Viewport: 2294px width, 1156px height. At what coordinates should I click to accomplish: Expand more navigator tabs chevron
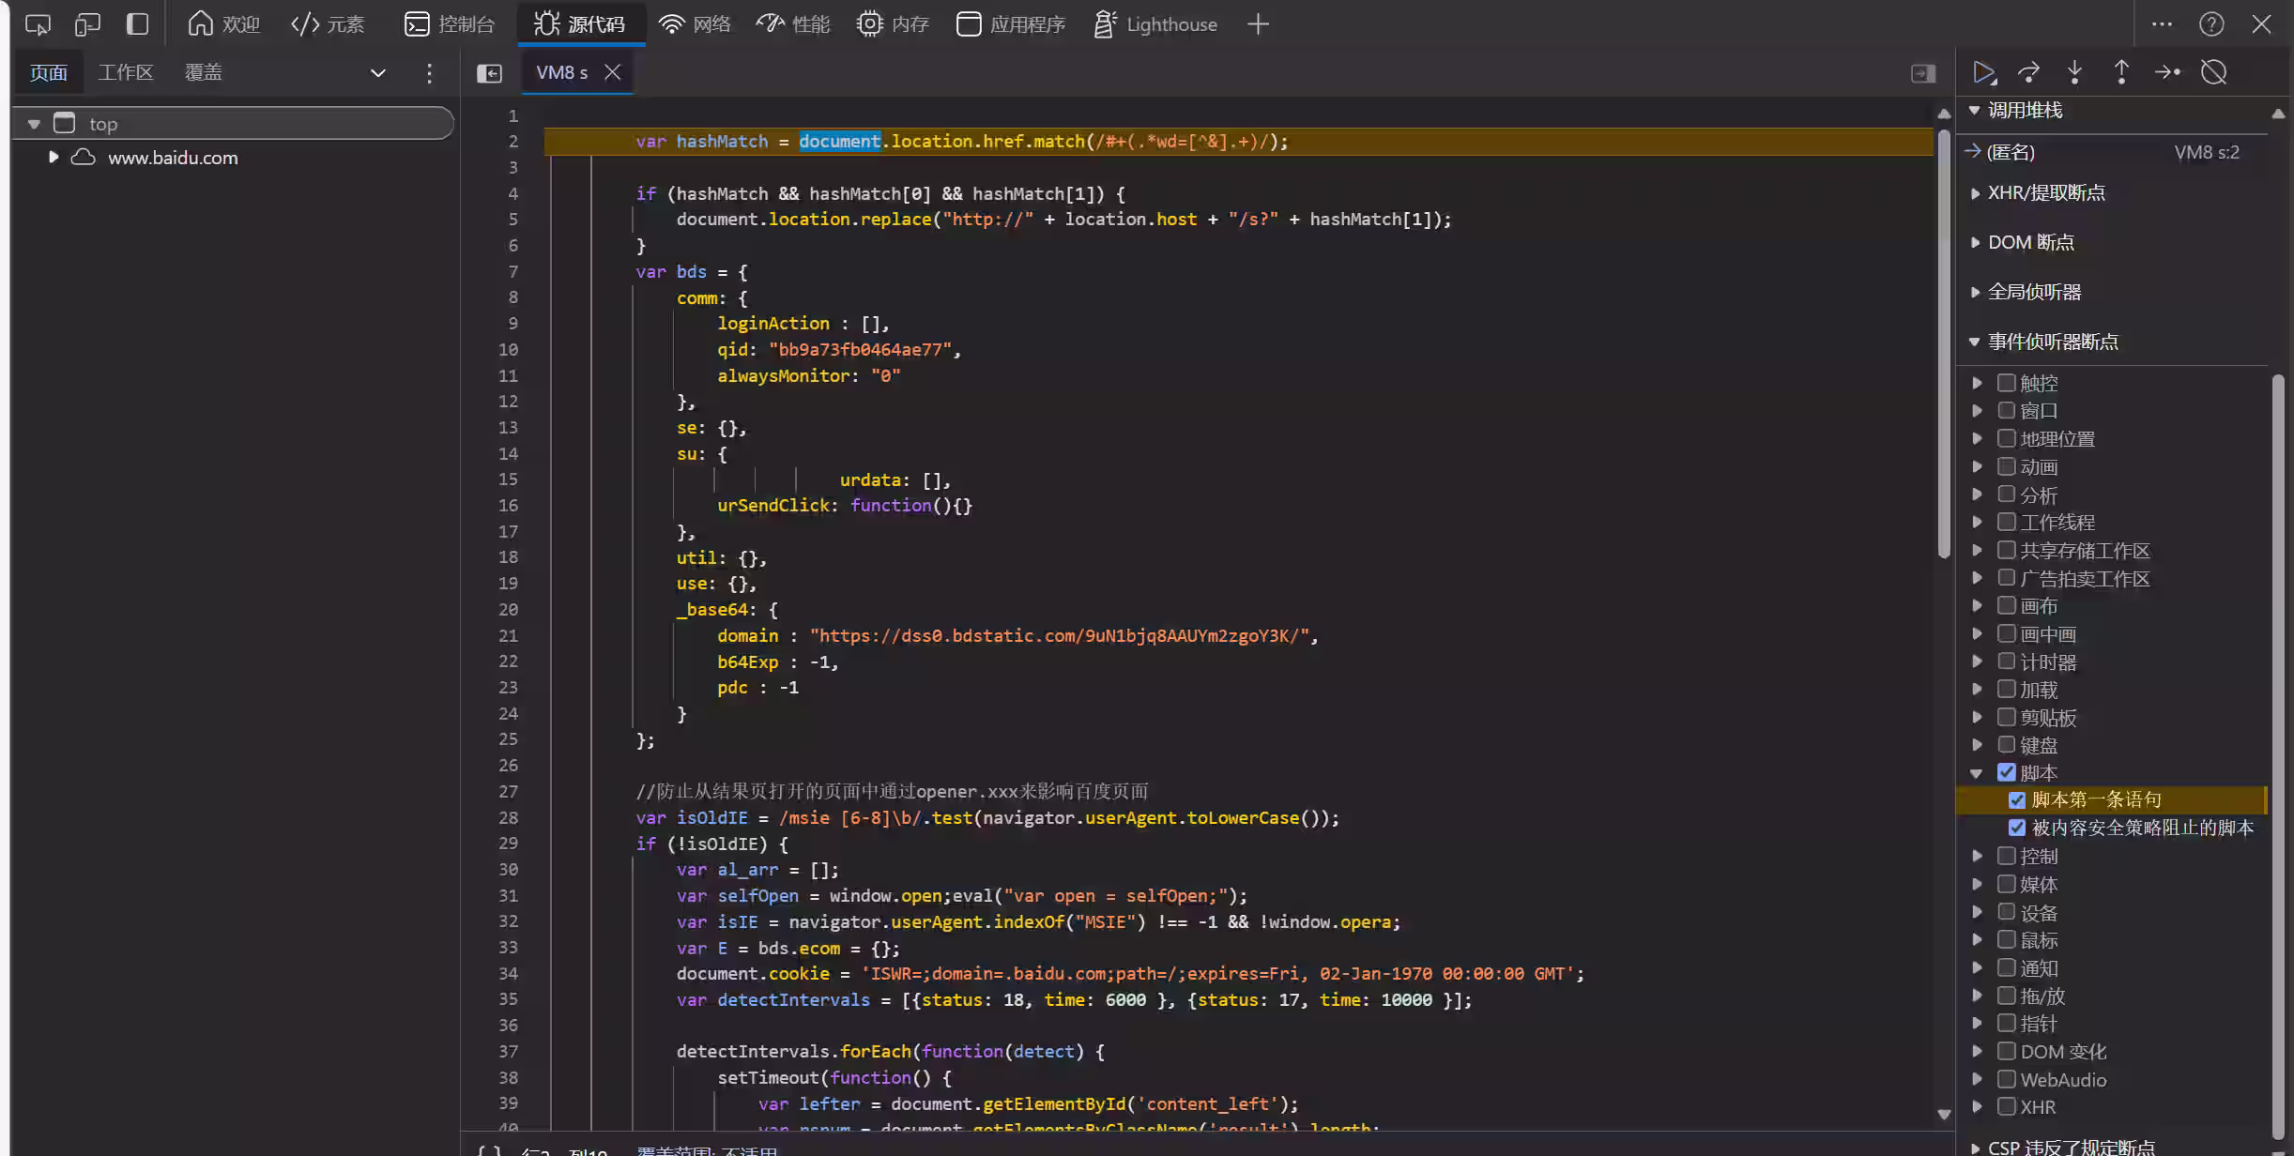(378, 73)
